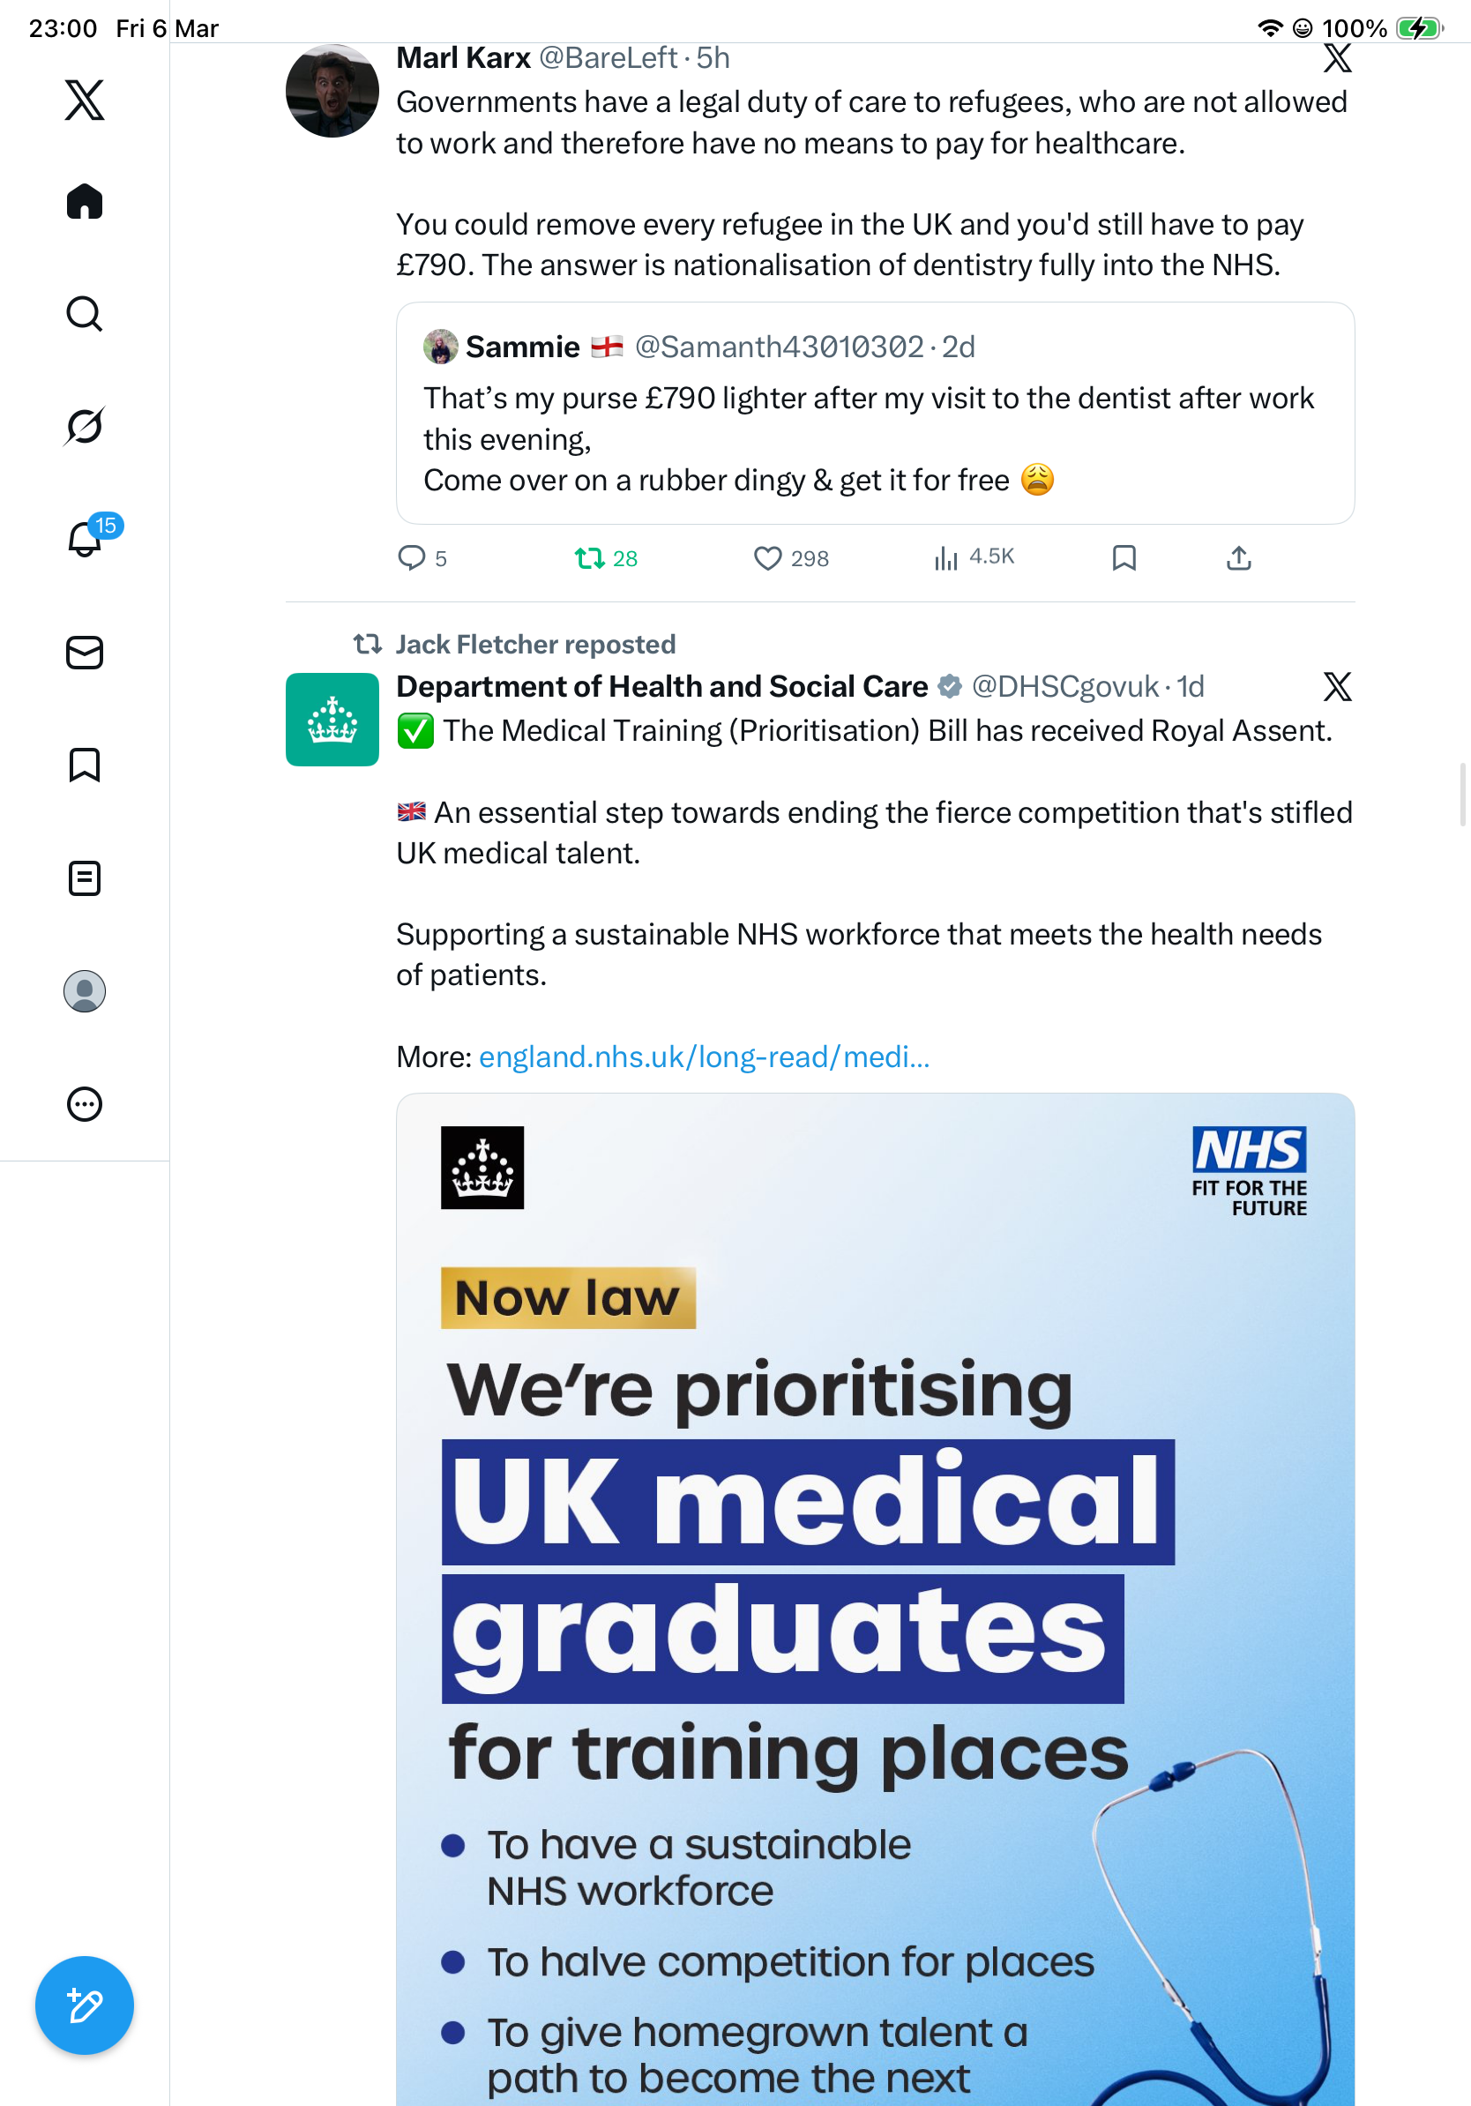This screenshot has width=1471, height=2106.
Task: Click the page scrollbar thumb
Action: point(1464,795)
